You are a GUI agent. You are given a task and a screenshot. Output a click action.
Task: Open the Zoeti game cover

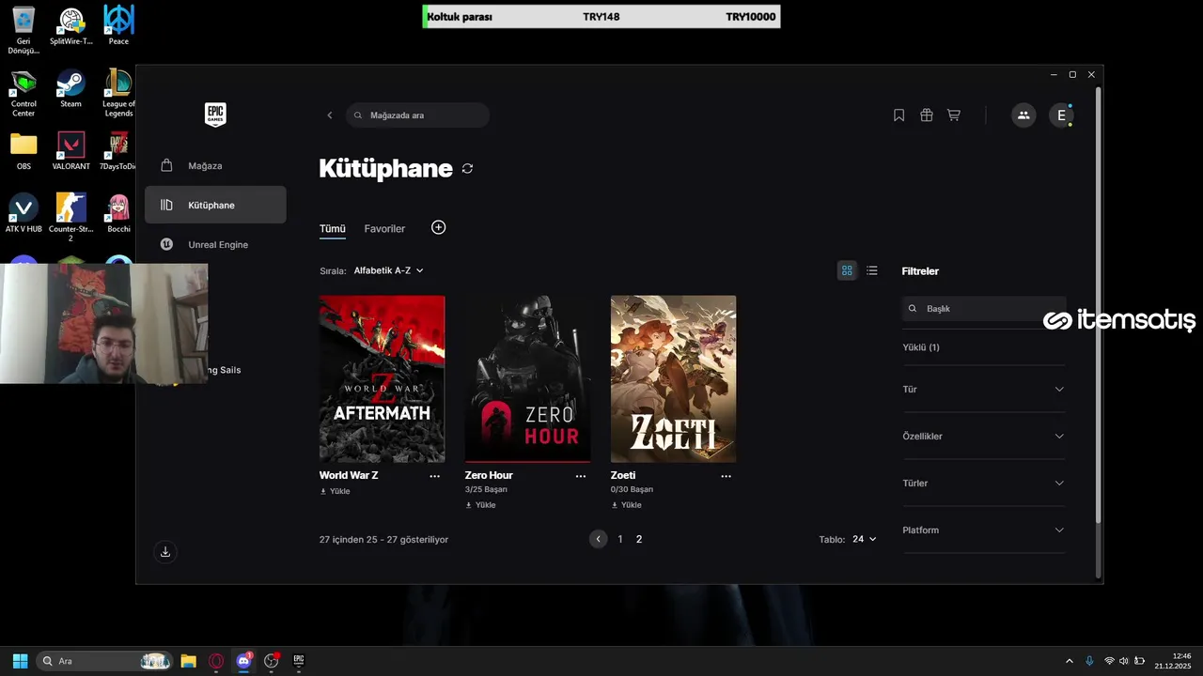point(673,378)
